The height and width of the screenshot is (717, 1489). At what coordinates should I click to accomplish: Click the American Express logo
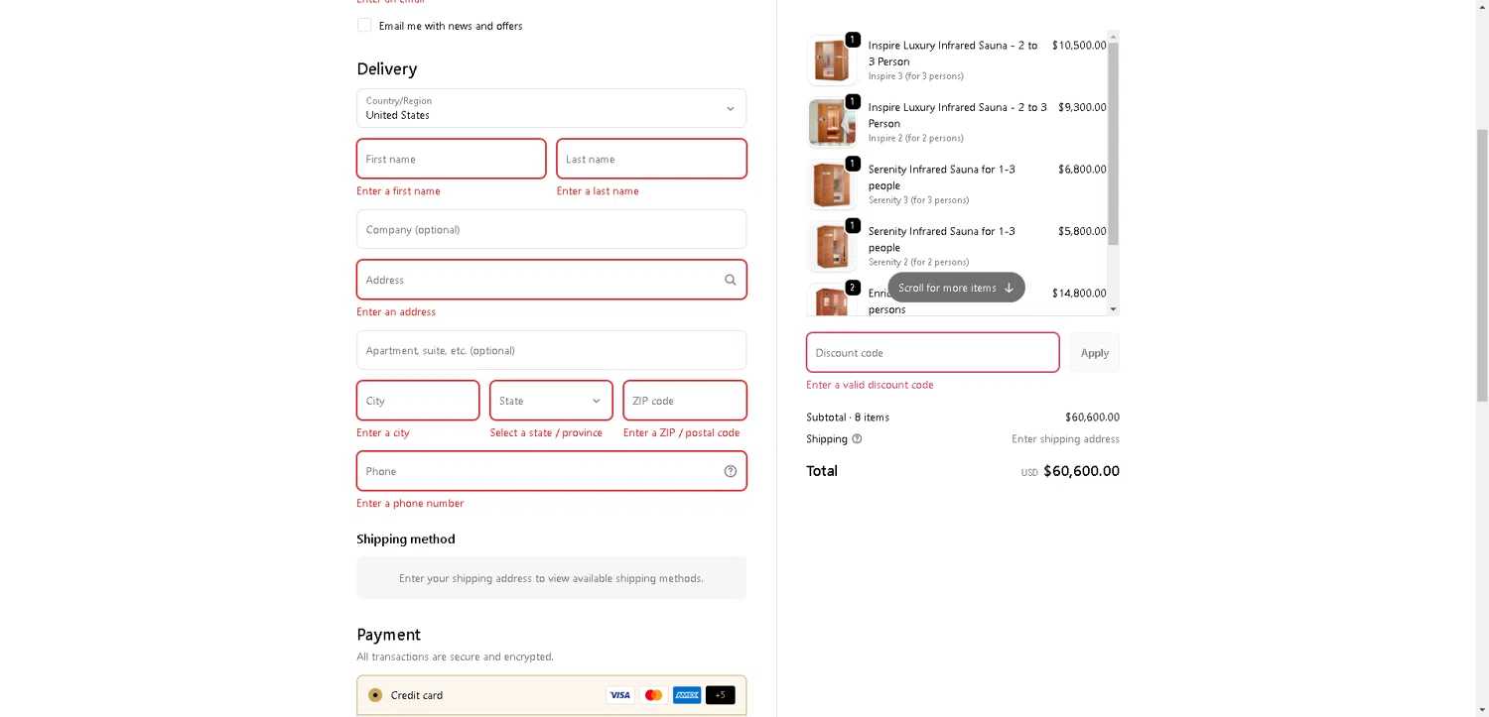tap(687, 695)
